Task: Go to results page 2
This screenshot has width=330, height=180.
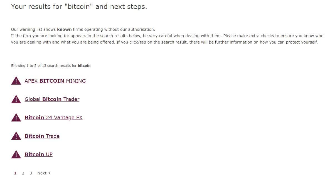Action: (x=23, y=173)
